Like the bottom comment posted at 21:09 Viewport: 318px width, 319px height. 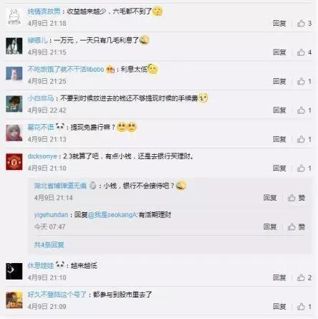(x=304, y=306)
